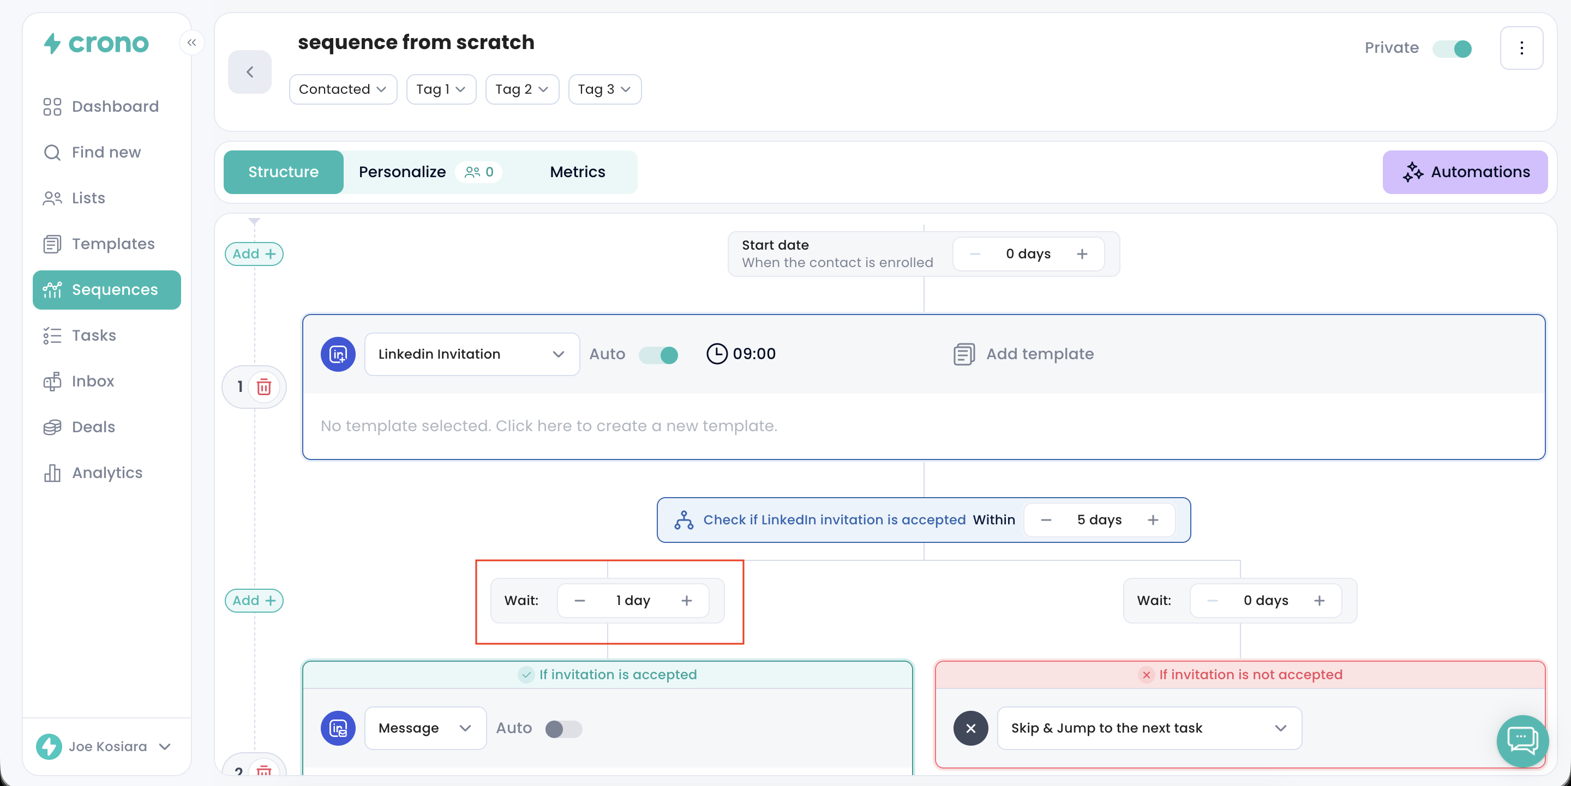Screen dimensions: 1571x786
Task: Open Analytics from the sidebar
Action: point(107,472)
